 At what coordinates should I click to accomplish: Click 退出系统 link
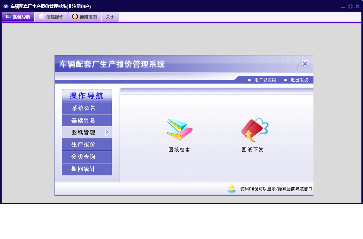coord(299,80)
